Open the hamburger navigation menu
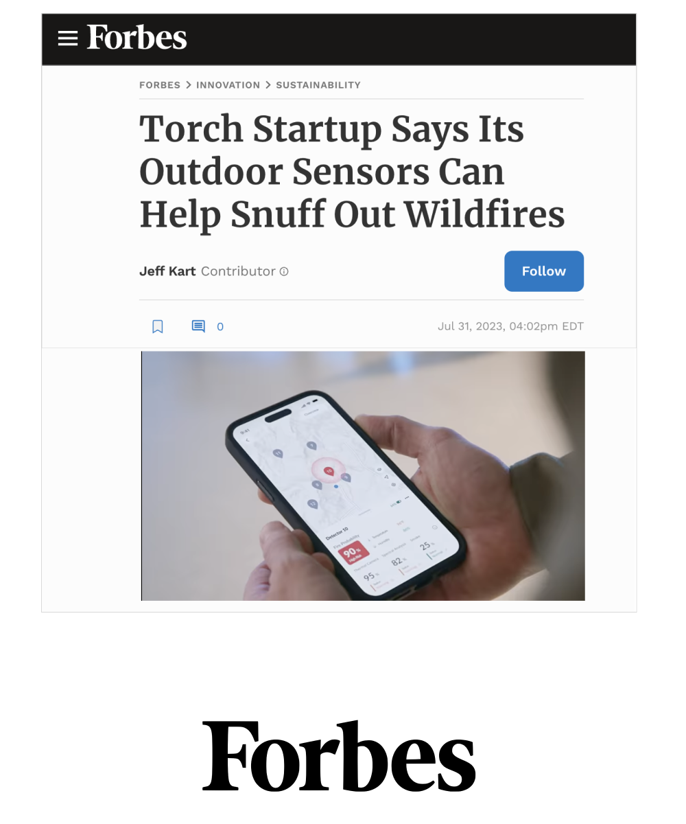 pos(67,38)
